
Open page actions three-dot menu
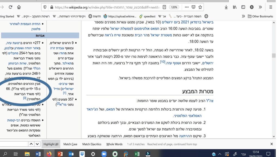pos(186,7)
